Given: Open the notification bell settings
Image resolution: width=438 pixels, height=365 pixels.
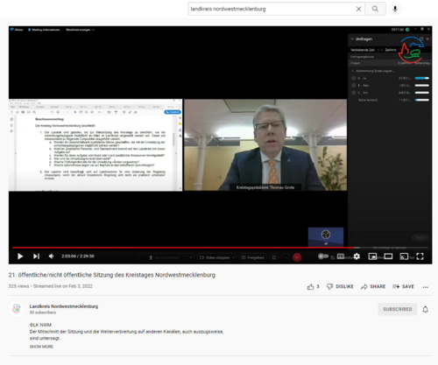Looking at the screenshot, I should (426, 309).
